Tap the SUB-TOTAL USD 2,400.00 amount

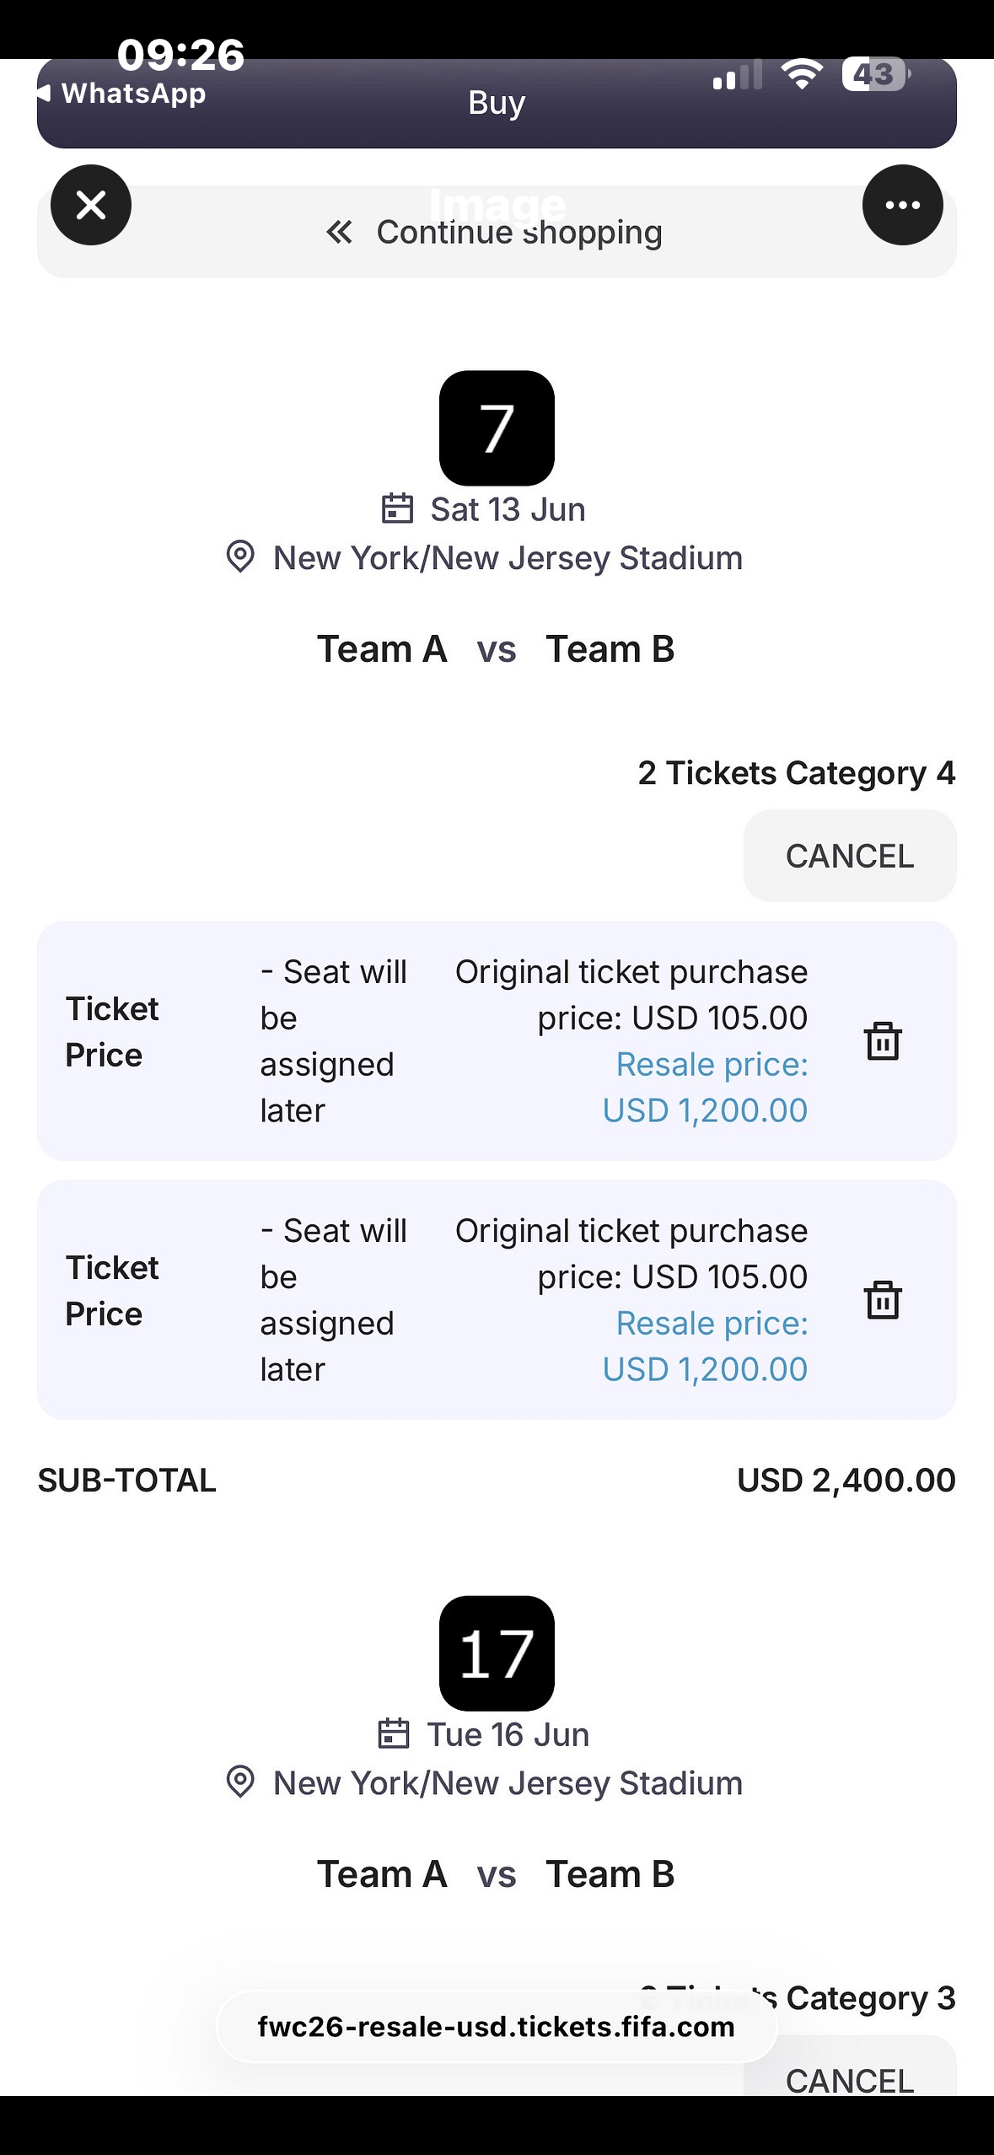click(x=846, y=1481)
